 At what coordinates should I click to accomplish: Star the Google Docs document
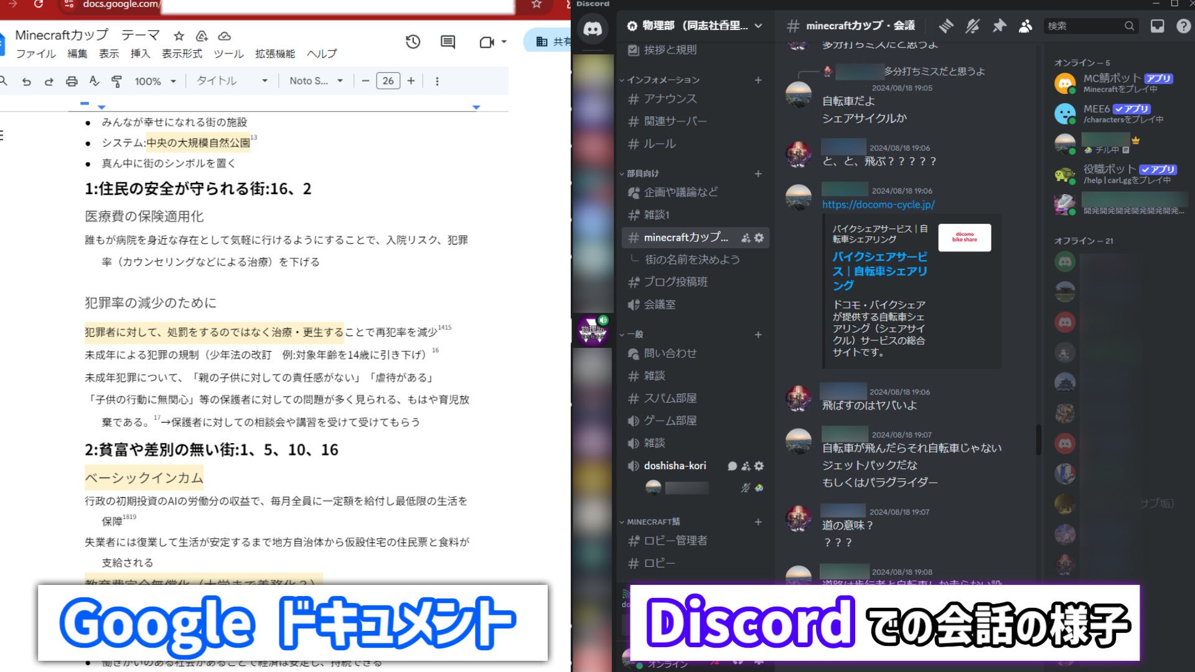pyautogui.click(x=179, y=36)
